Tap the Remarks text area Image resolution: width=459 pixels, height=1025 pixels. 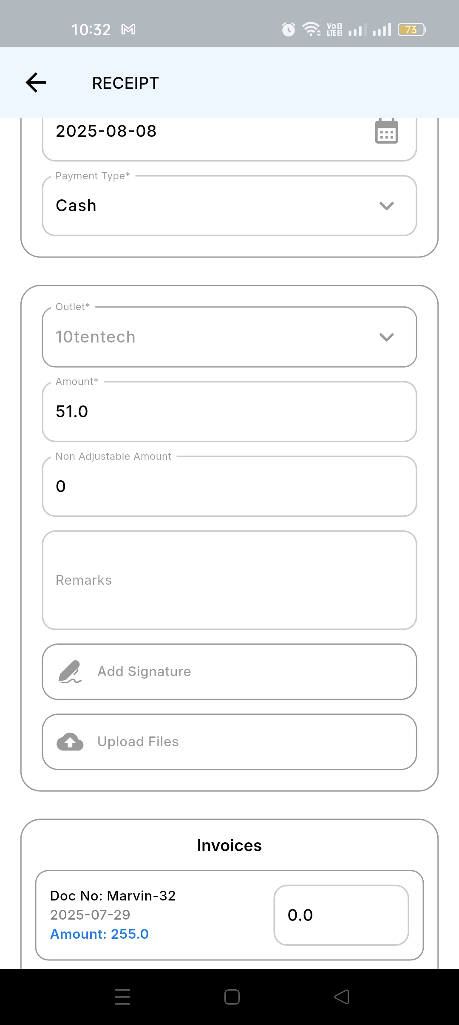pos(229,580)
